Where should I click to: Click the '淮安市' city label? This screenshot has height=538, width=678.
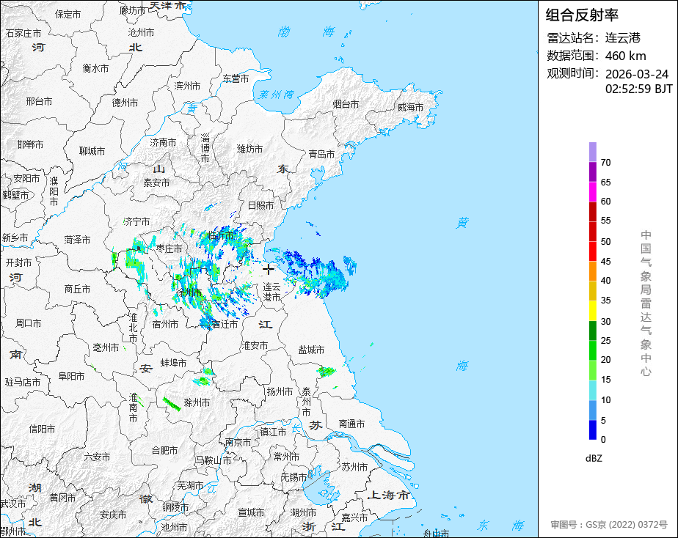pos(255,345)
